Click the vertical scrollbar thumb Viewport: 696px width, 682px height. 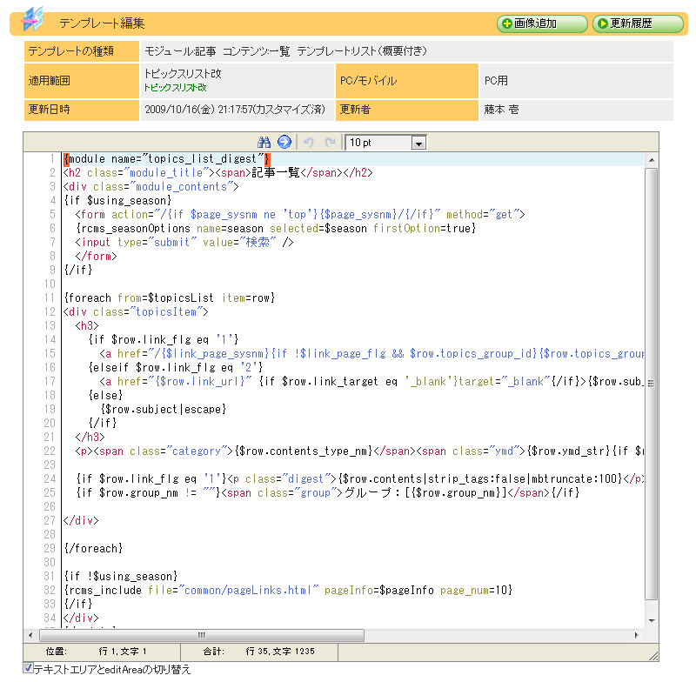point(651,384)
